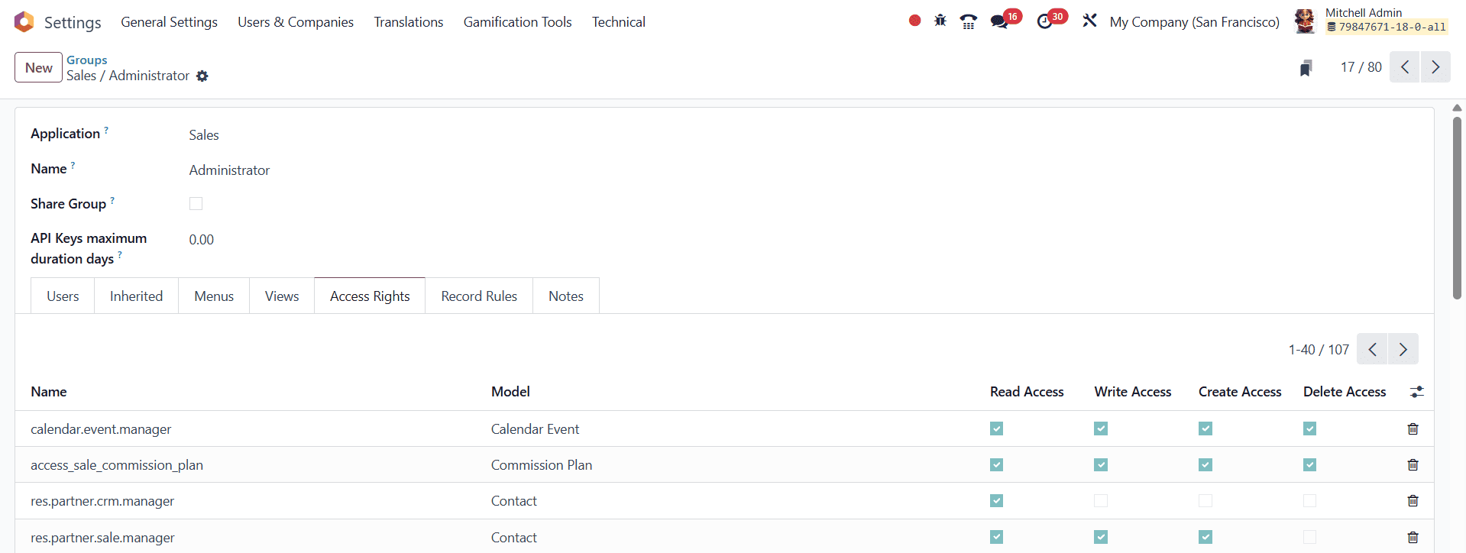Viewport: 1466px width, 553px height.
Task: Sort by Name column header
Action: 49,392
